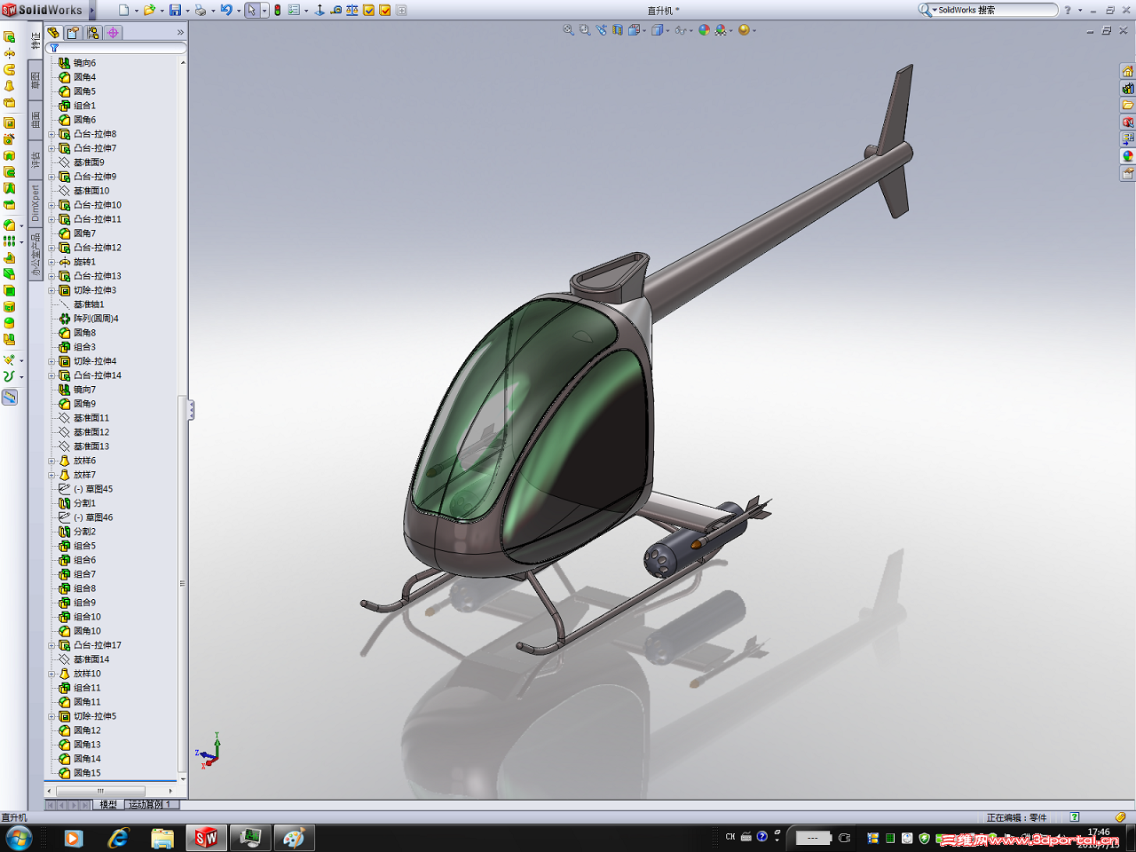Viewport: 1136px width, 852px height.
Task: Select the Extruded Boss/Base tool
Action: click(9, 36)
